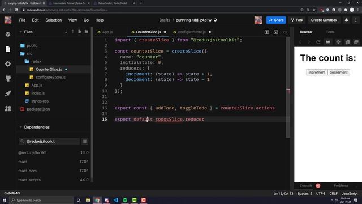This screenshot has width=362, height=204.
Task: Refresh the browser preview
Action: click(x=318, y=42)
